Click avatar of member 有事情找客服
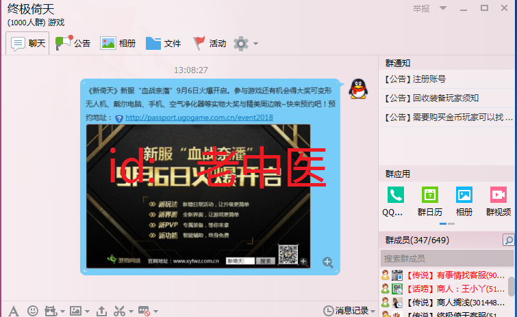 click(397, 275)
